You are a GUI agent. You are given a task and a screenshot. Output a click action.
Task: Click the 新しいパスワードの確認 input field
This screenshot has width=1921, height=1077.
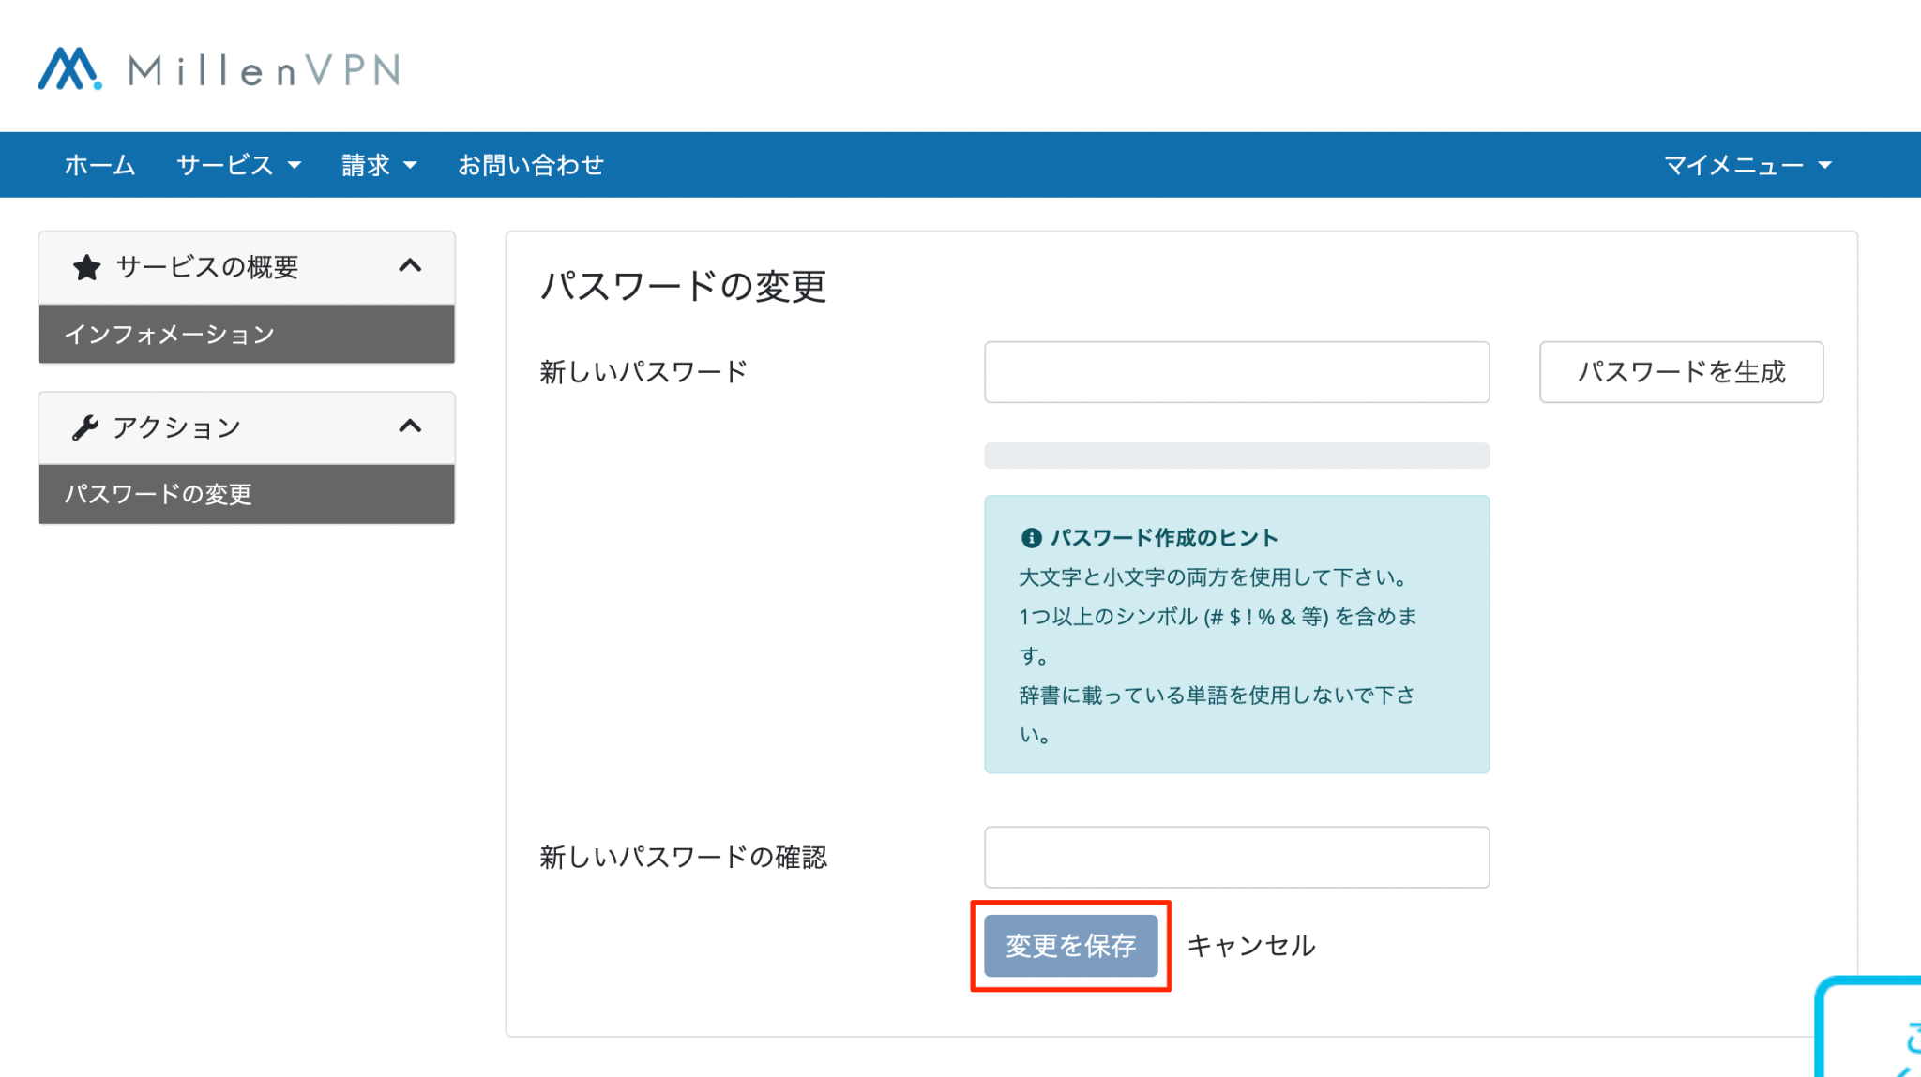[x=1236, y=857]
